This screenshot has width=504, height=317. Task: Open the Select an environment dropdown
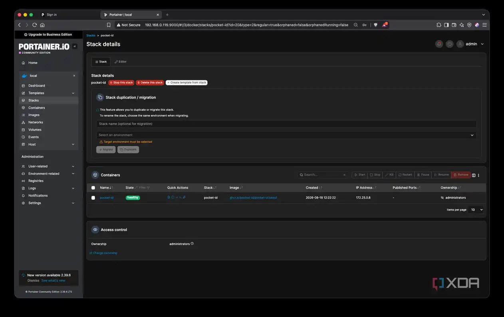point(286,135)
